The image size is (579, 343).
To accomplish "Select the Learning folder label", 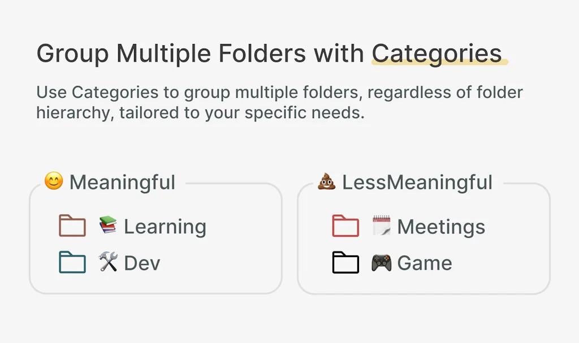I will (x=165, y=227).
